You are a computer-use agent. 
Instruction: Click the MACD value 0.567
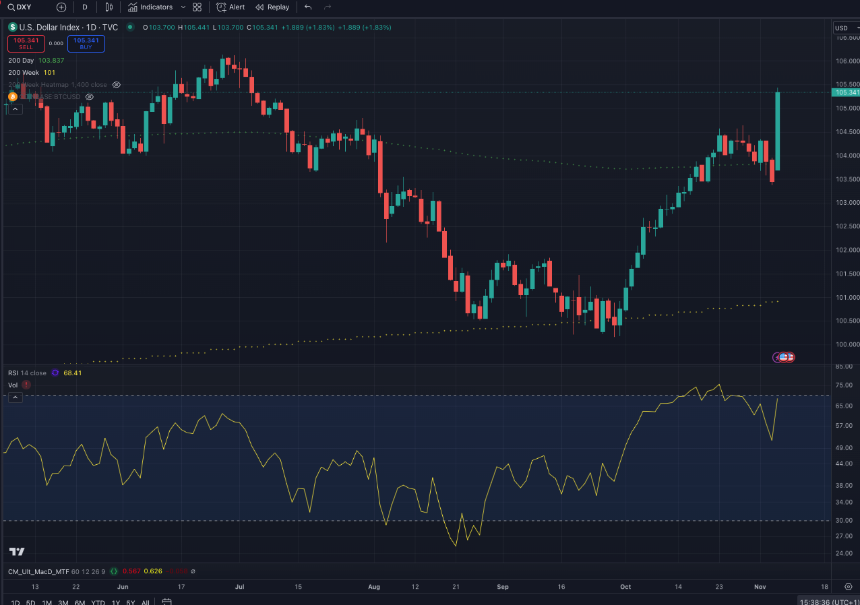[x=131, y=571]
